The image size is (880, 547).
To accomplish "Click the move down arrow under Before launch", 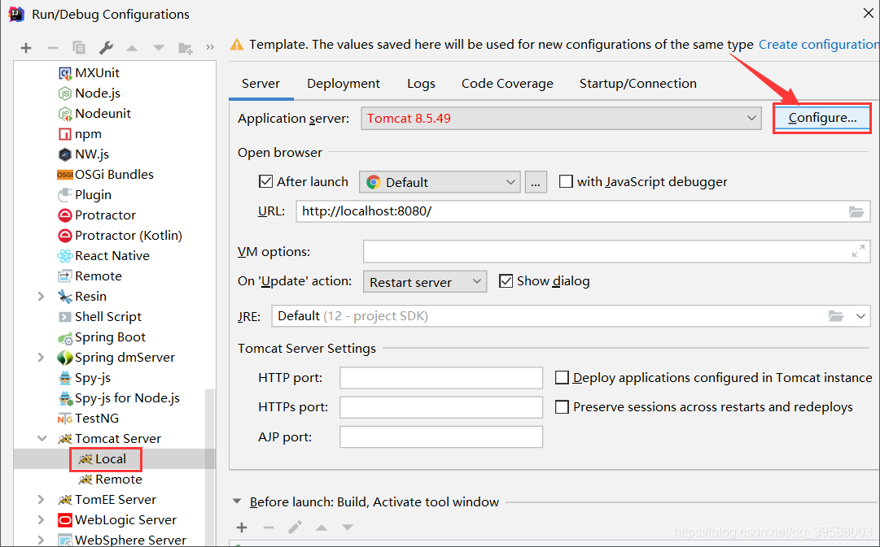I will 348,527.
